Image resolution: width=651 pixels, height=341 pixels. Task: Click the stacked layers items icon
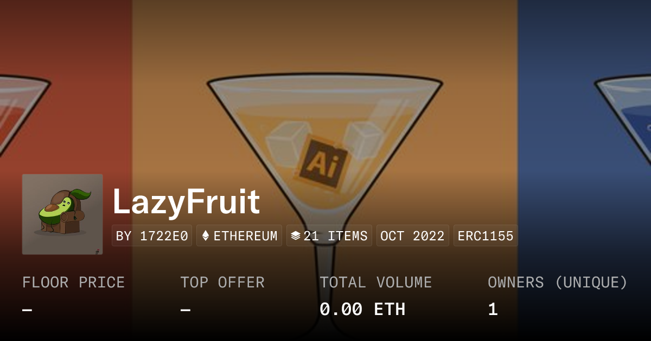click(296, 236)
